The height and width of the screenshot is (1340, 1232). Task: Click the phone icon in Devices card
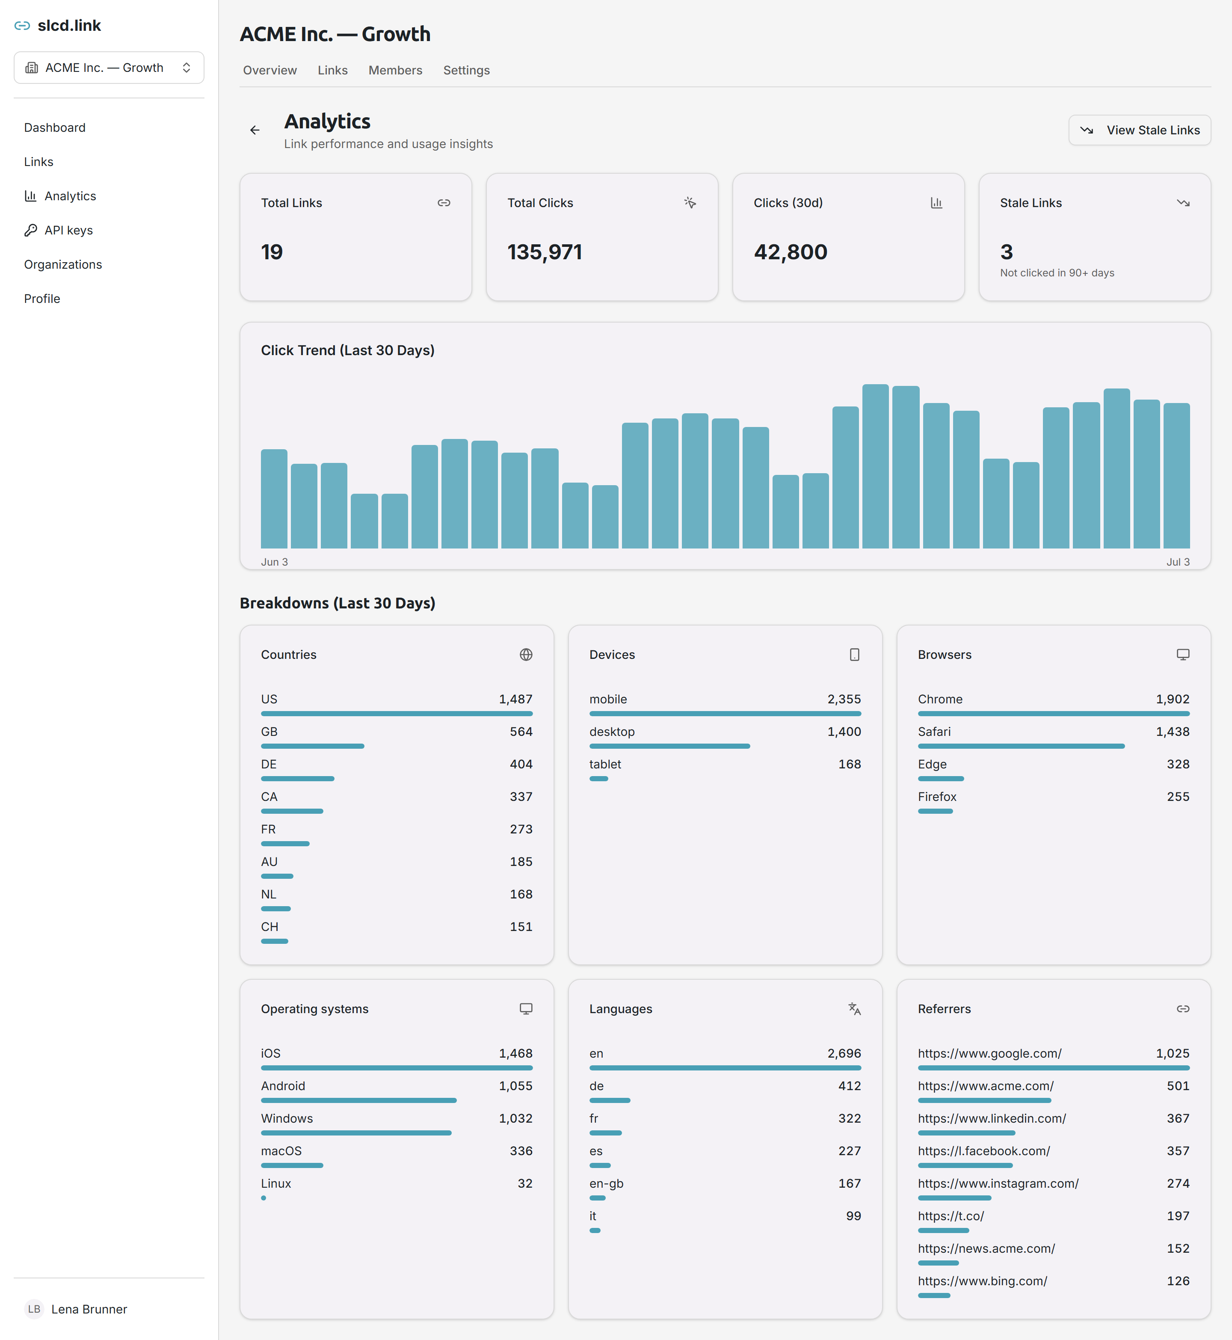click(x=854, y=655)
